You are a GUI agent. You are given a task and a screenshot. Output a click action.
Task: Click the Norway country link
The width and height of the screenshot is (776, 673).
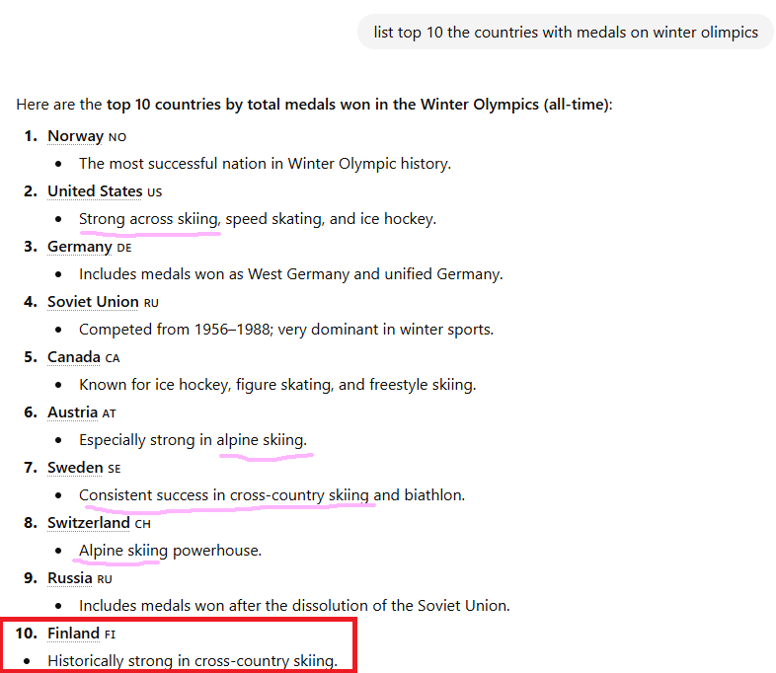click(75, 136)
